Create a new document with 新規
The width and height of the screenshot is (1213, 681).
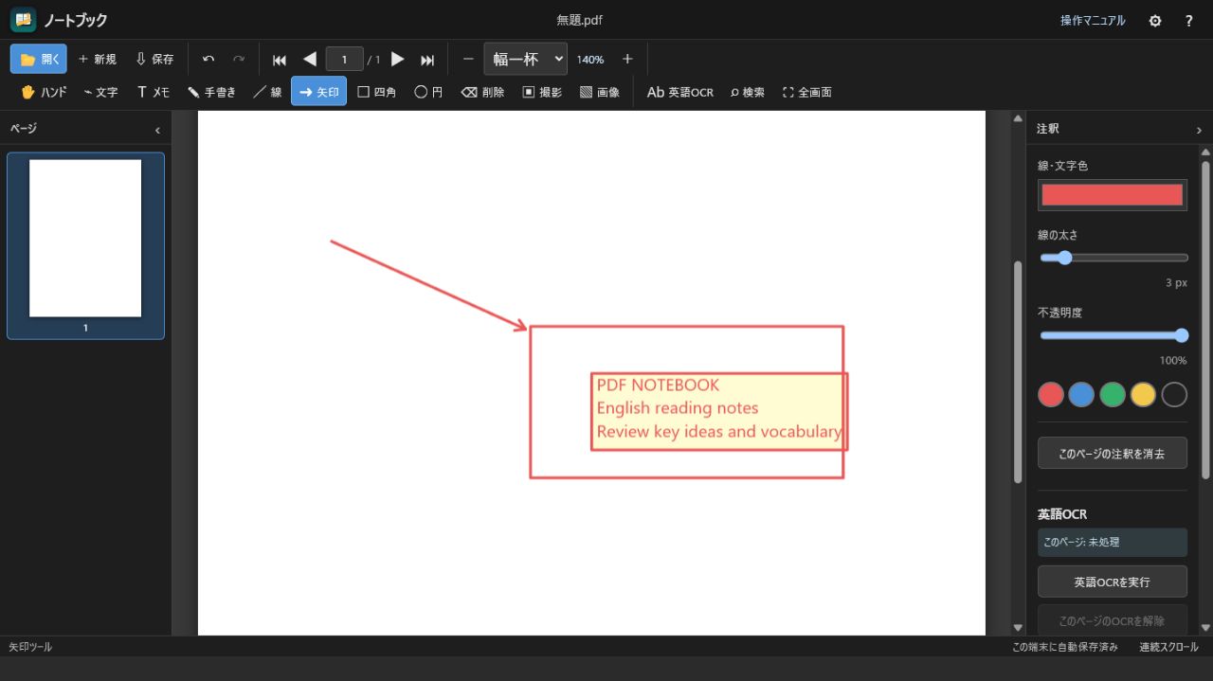click(97, 59)
